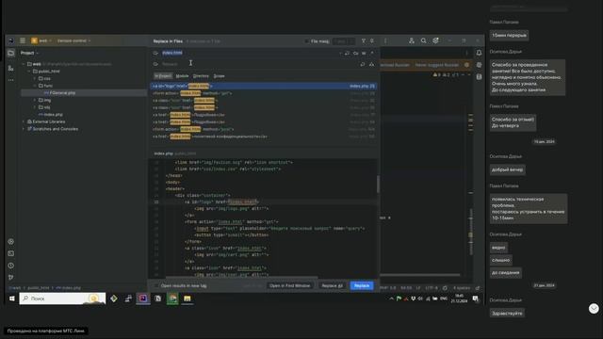Click the preview pane vertical scrollbar
Image resolution: width=603 pixels, height=339 pixels.
378,185
